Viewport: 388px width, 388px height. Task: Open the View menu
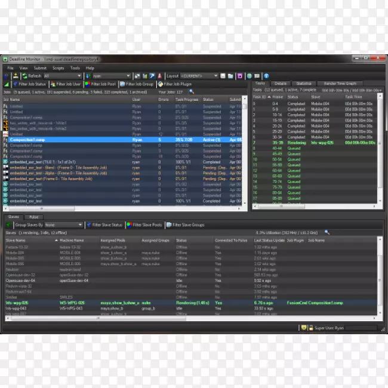click(x=23, y=68)
